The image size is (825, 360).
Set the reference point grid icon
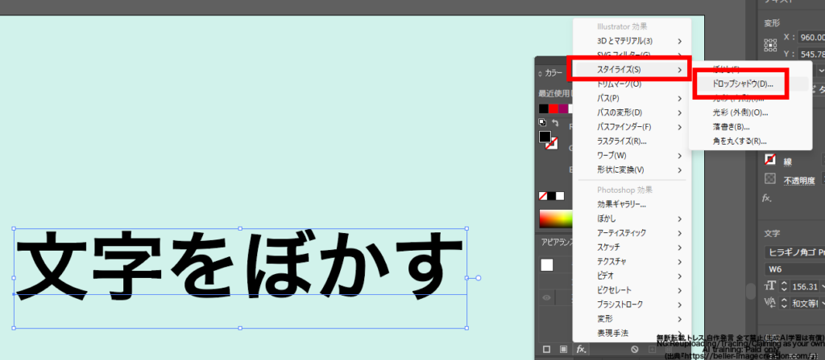point(770,45)
